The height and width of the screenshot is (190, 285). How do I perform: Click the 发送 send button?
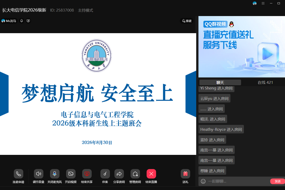point(278,181)
